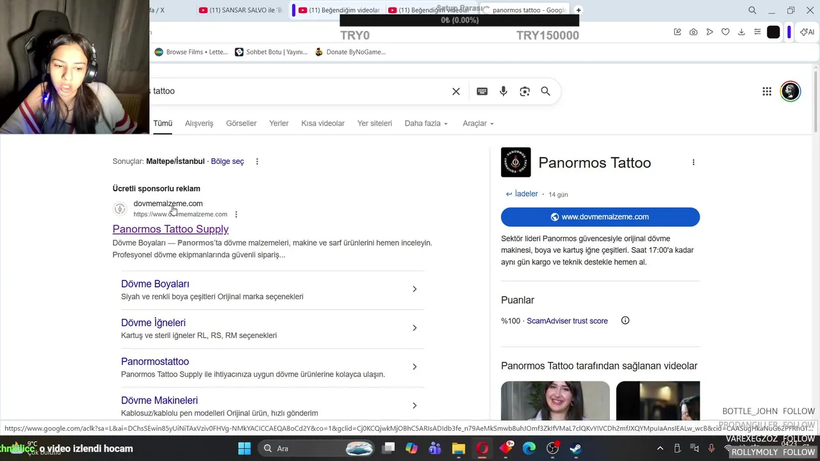Open the on-screen keyboard input tool
Screen dimensions: 820x461
(482, 92)
